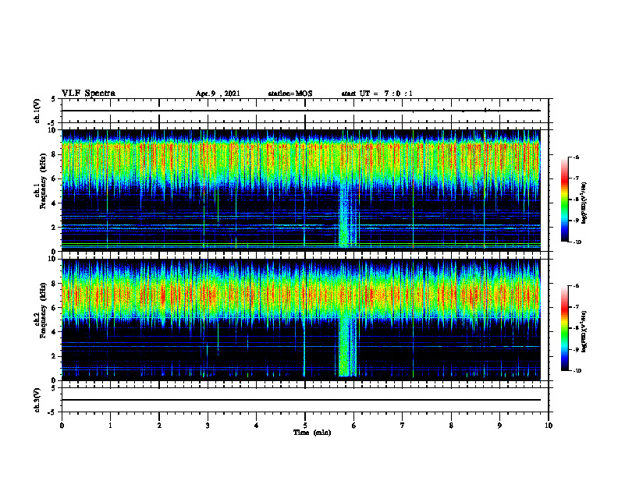The image size is (618, 477).
Task: Click the "7" tick label on time axis
Action: (x=403, y=426)
